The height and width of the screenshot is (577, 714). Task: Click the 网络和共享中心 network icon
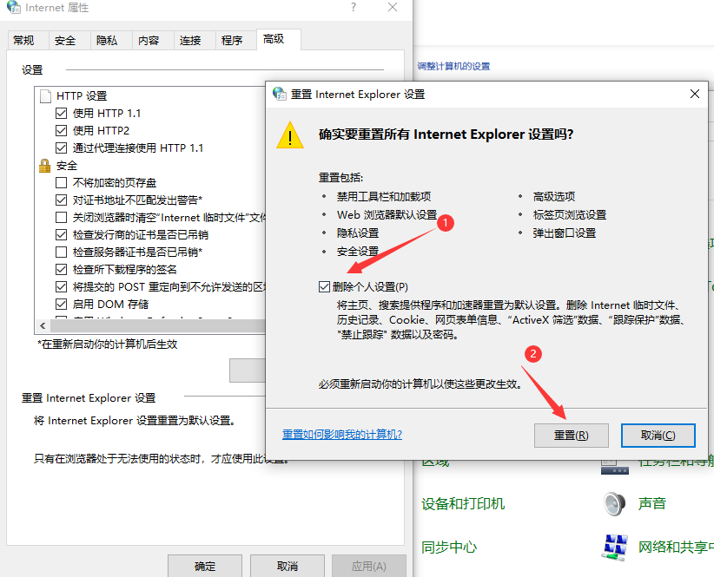pos(615,547)
